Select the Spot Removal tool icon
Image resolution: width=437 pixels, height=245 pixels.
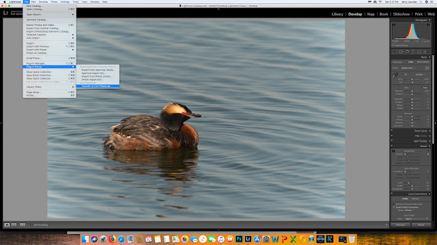401,52
